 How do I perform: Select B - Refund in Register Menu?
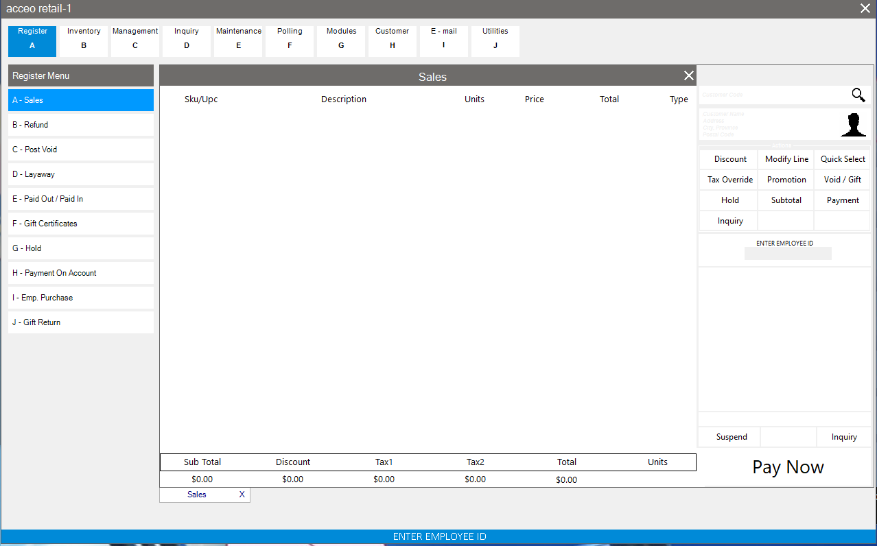click(x=81, y=125)
